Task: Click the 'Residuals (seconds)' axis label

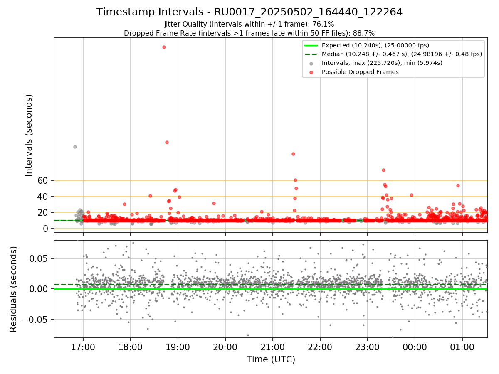Action: 13,289
